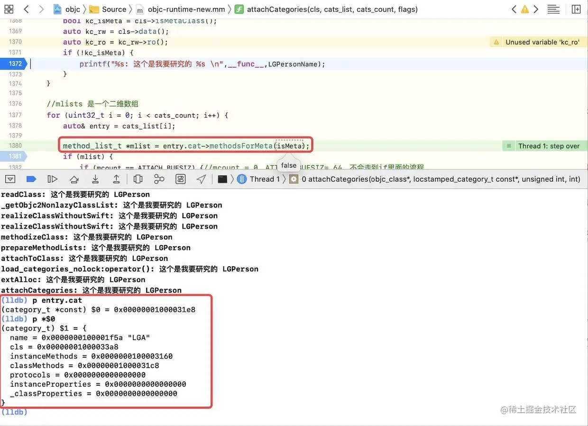The image size is (588, 426).
Task: Go back in editor history
Action: (x=26, y=9)
